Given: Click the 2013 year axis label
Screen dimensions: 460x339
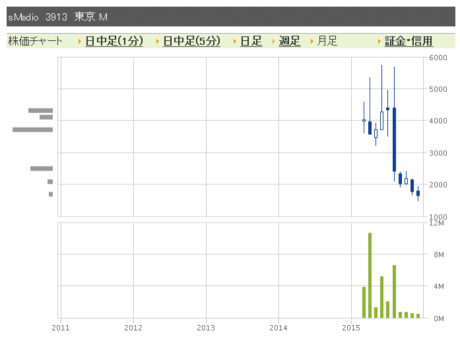Looking at the screenshot, I should 206,328.
